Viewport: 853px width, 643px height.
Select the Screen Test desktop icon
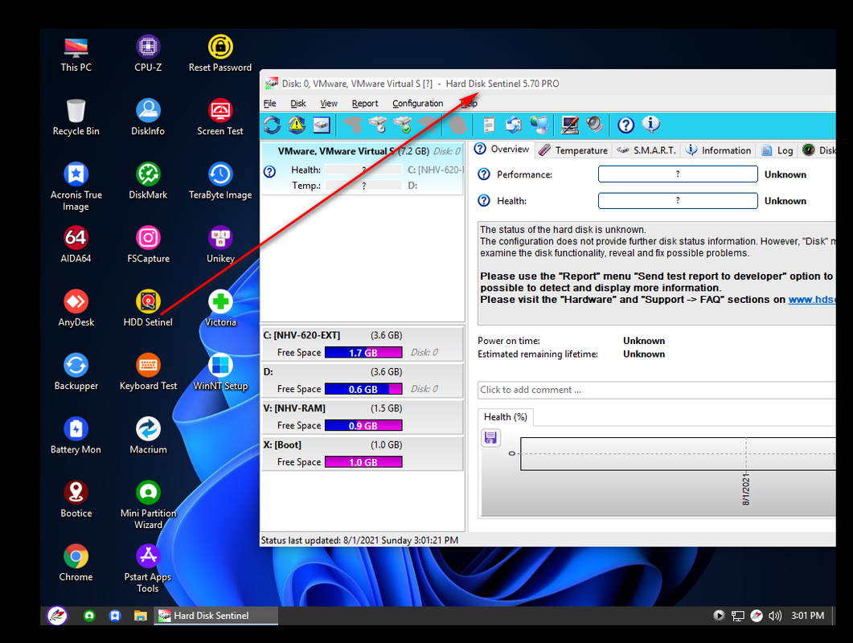[x=219, y=117]
